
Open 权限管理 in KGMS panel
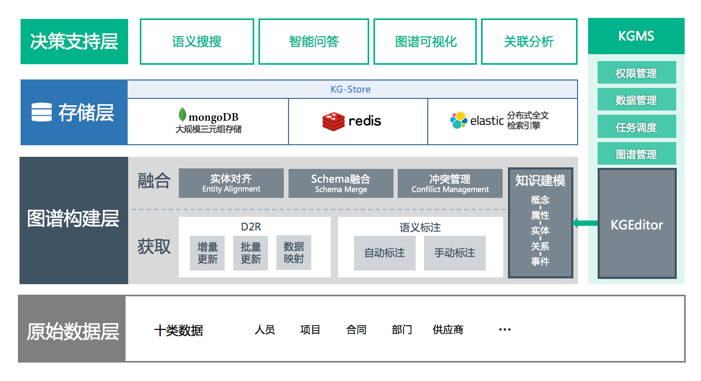[637, 73]
